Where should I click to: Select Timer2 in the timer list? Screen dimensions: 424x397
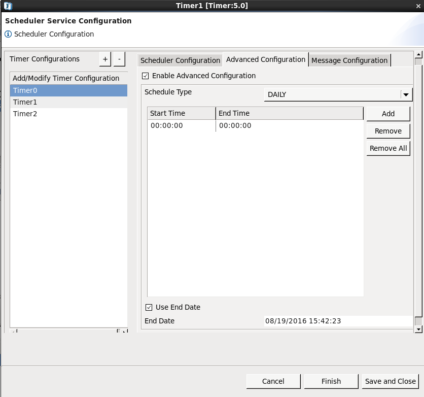25,114
